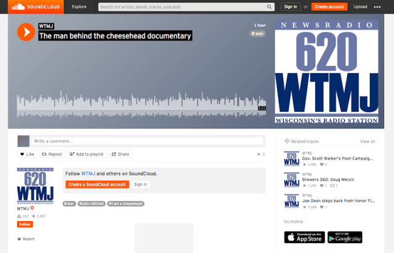
Task: View WTMJ followers count 322
Action: click(x=23, y=216)
